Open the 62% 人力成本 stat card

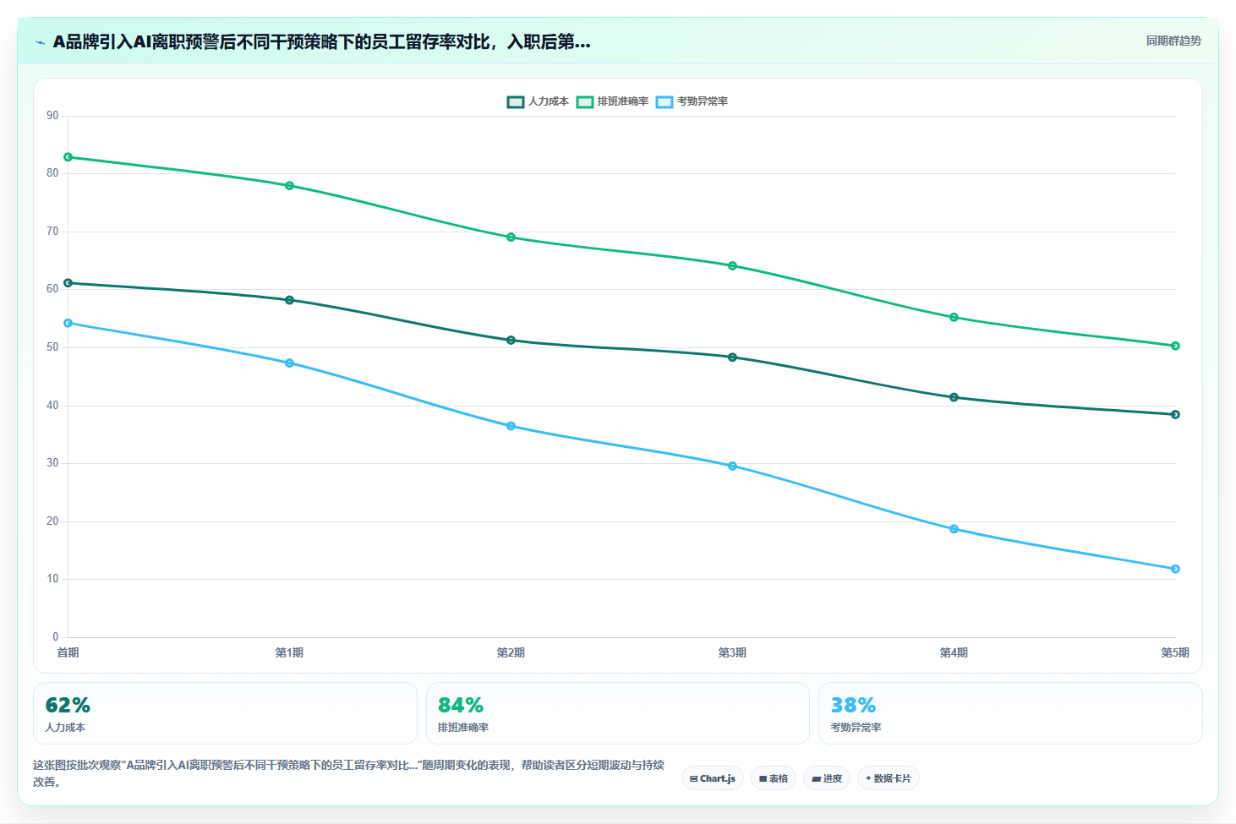click(x=225, y=713)
